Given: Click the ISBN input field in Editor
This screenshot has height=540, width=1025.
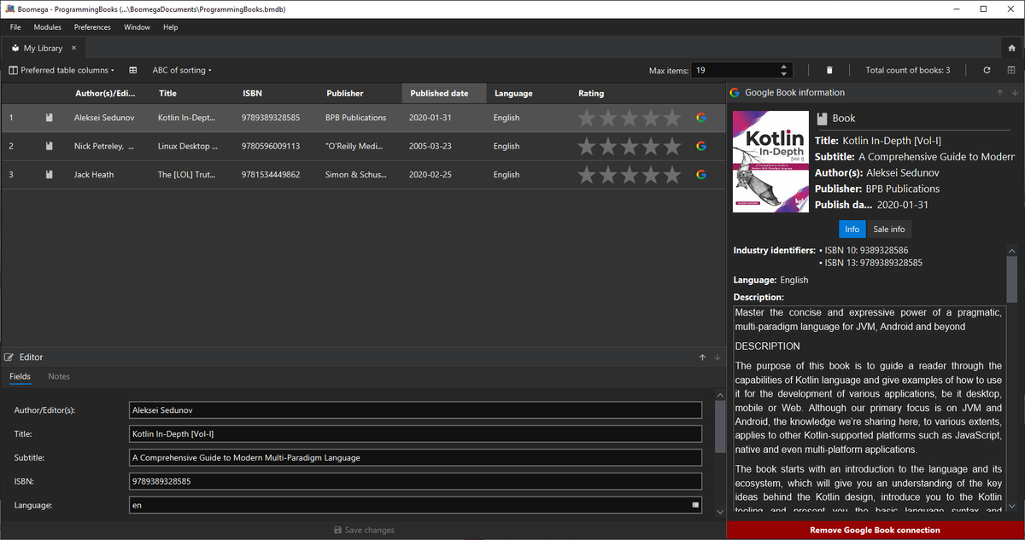Looking at the screenshot, I should pos(416,482).
